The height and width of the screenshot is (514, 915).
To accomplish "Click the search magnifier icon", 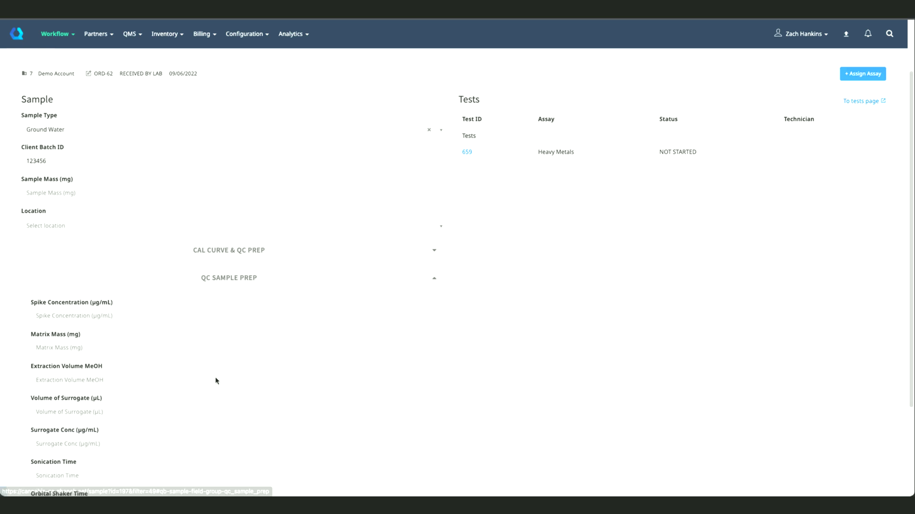I will coord(890,33).
